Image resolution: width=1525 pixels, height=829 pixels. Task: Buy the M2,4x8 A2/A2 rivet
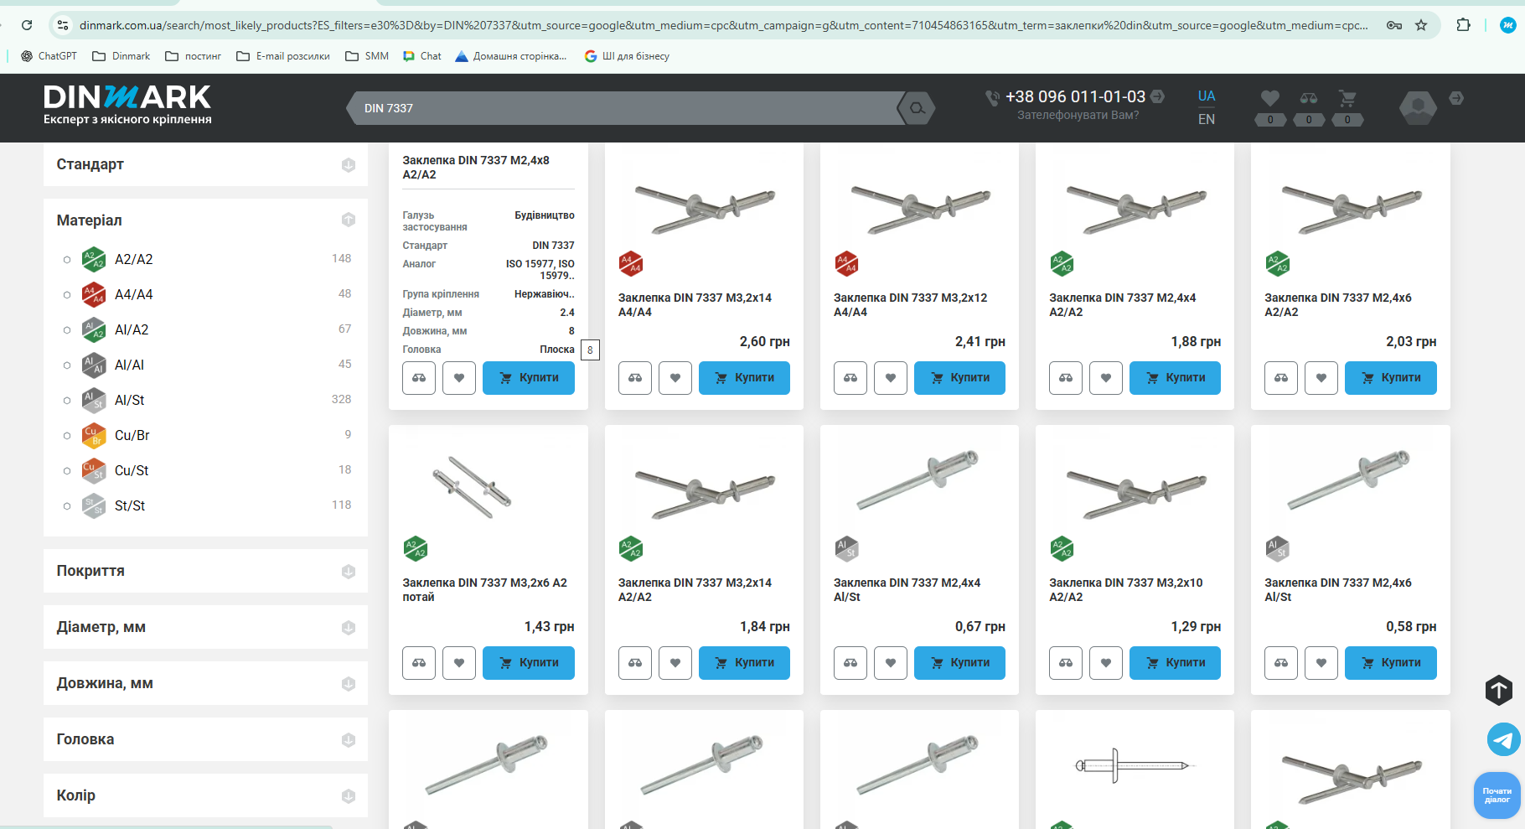coord(529,378)
